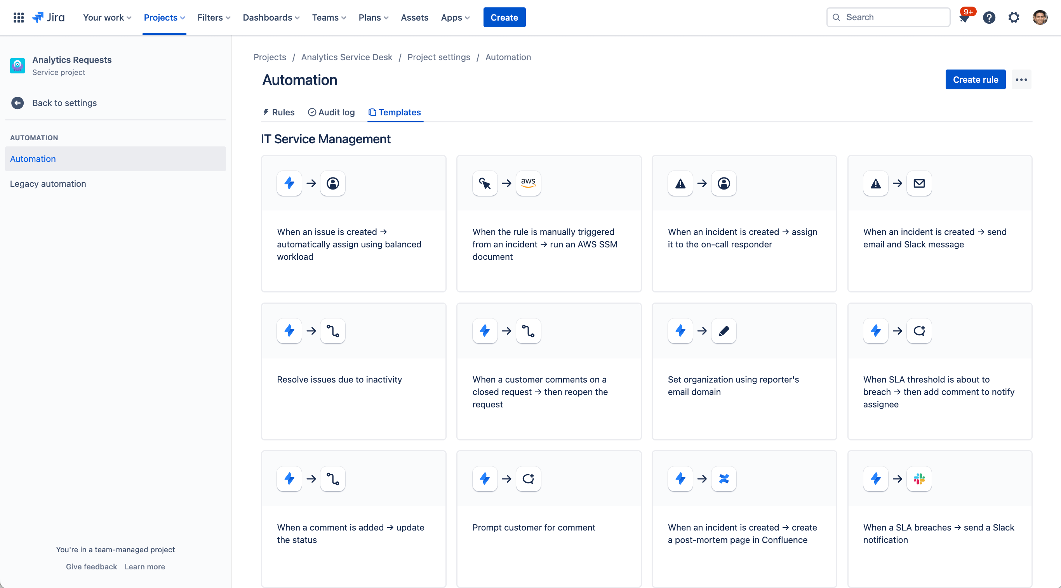Image resolution: width=1061 pixels, height=588 pixels.
Task: Click the AWS SSM document action icon
Action: 529,183
